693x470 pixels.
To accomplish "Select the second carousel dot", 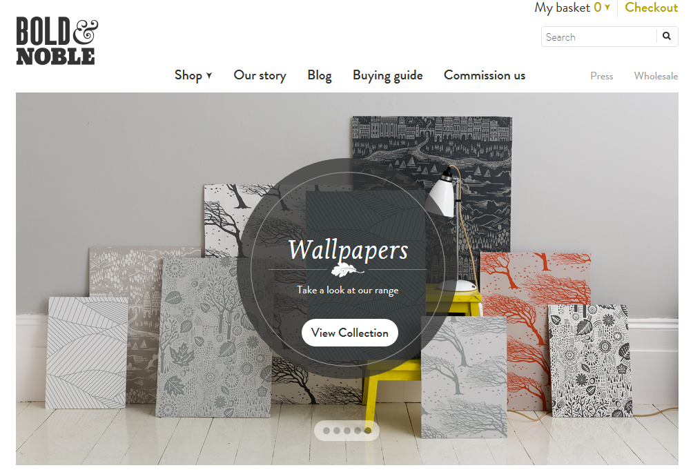I will pos(337,430).
